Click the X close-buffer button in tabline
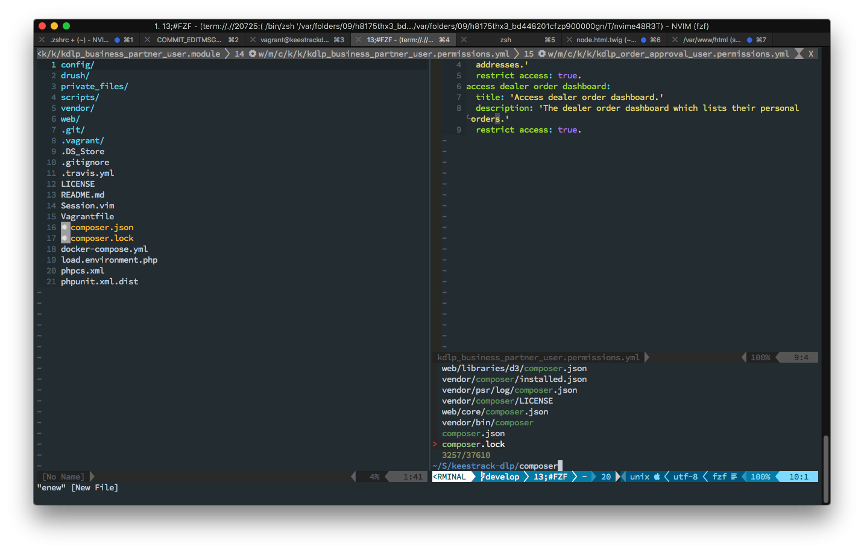Screen dimensions: 864x553 (811, 54)
